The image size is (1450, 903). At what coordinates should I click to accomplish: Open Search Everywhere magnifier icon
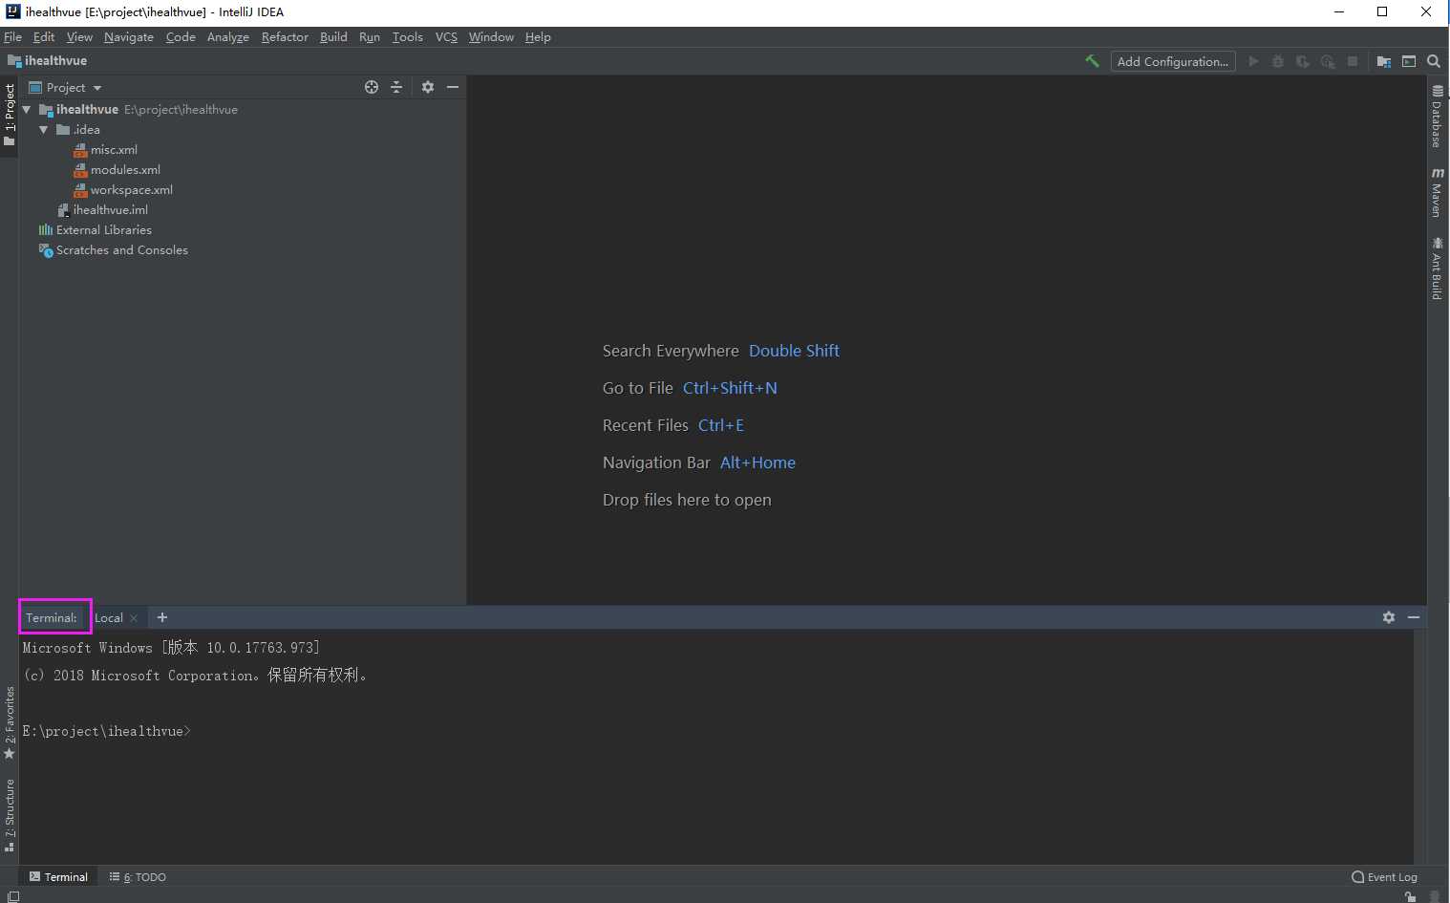point(1434,61)
